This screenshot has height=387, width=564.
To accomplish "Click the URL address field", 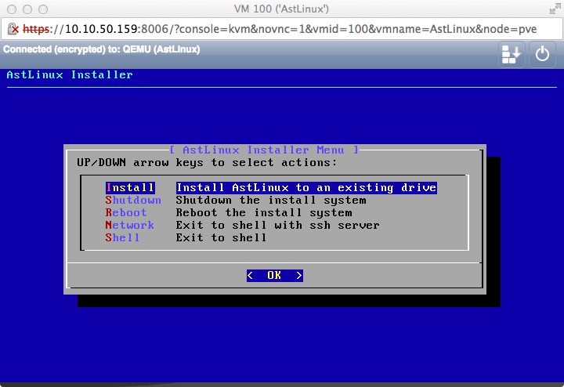I will pos(282,29).
